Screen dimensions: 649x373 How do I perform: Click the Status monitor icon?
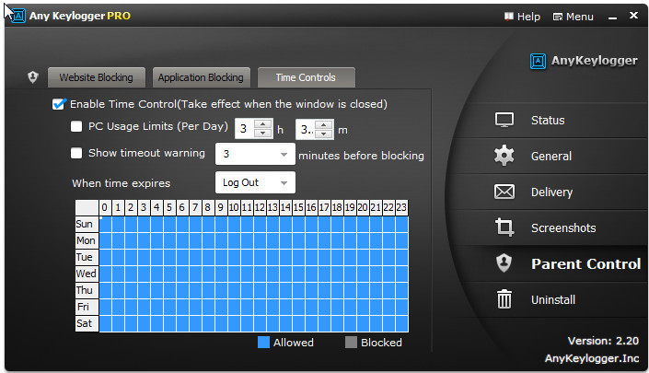(x=504, y=120)
